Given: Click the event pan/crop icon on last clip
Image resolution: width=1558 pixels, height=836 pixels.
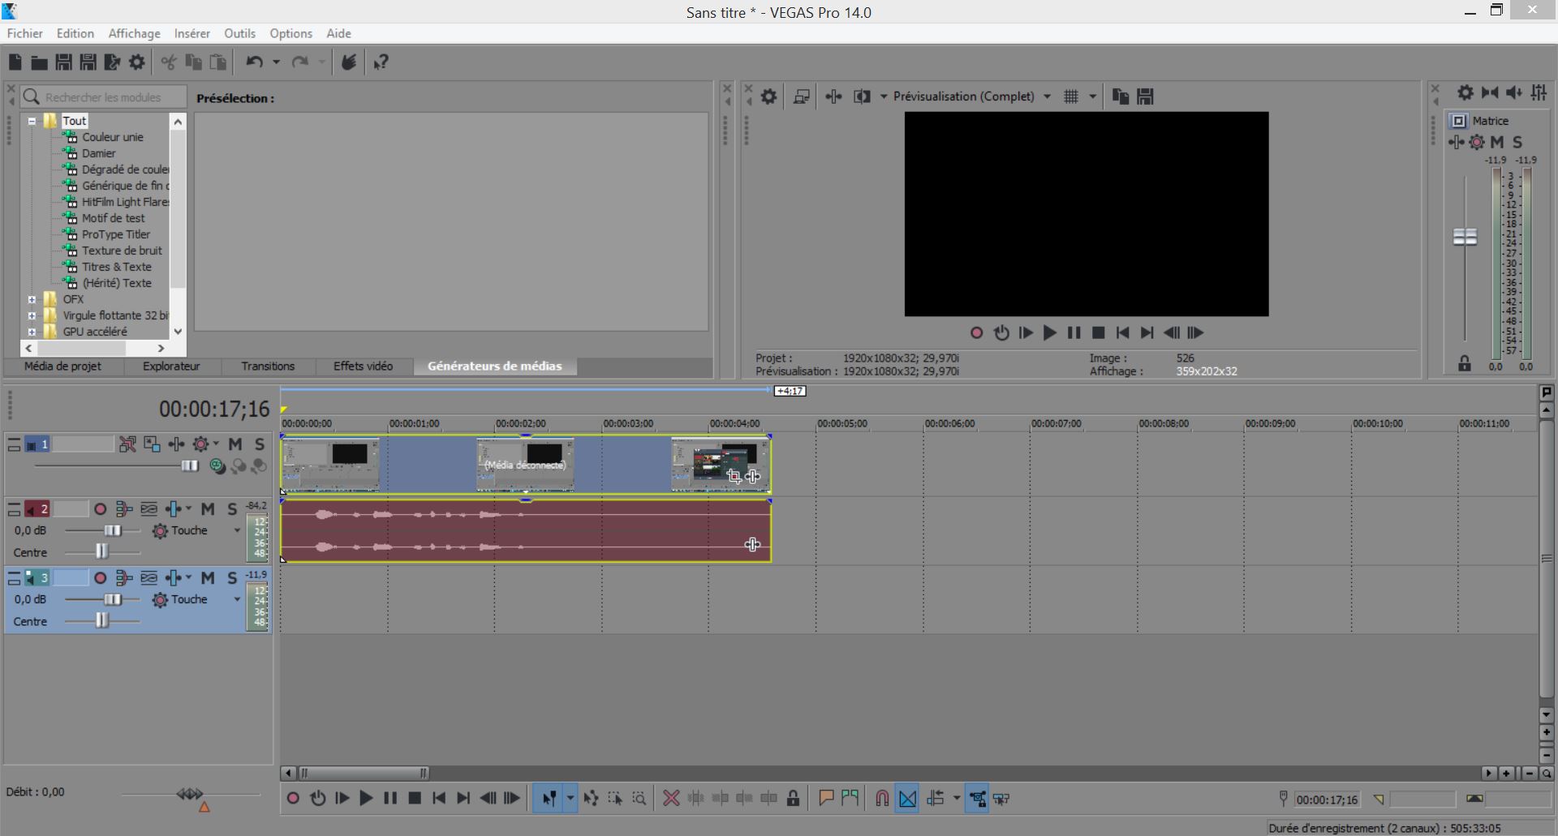Looking at the screenshot, I should 734,476.
